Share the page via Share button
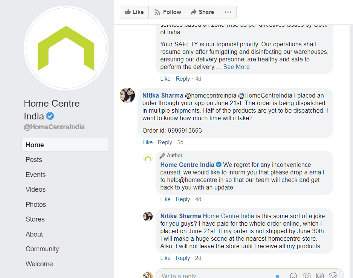Viewport: 353px width, 278px height. (x=202, y=12)
